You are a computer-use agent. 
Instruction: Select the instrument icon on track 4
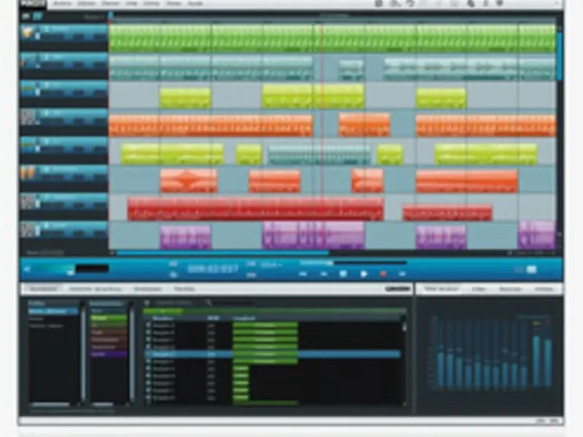point(27,117)
